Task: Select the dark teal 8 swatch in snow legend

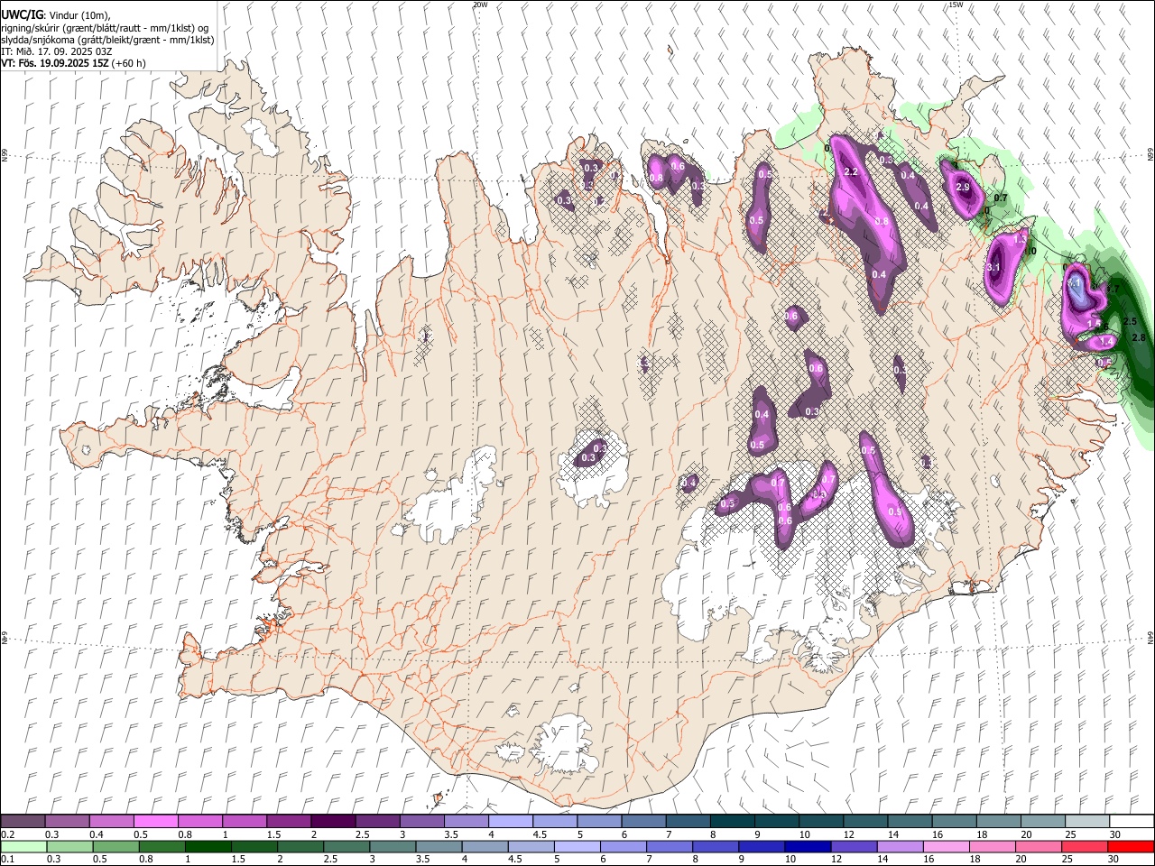Action: pos(732,821)
